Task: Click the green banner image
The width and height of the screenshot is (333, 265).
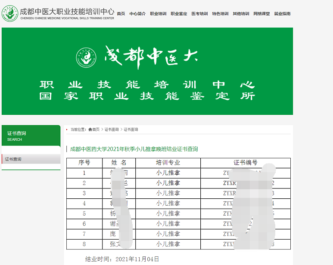Action: [x=147, y=71]
